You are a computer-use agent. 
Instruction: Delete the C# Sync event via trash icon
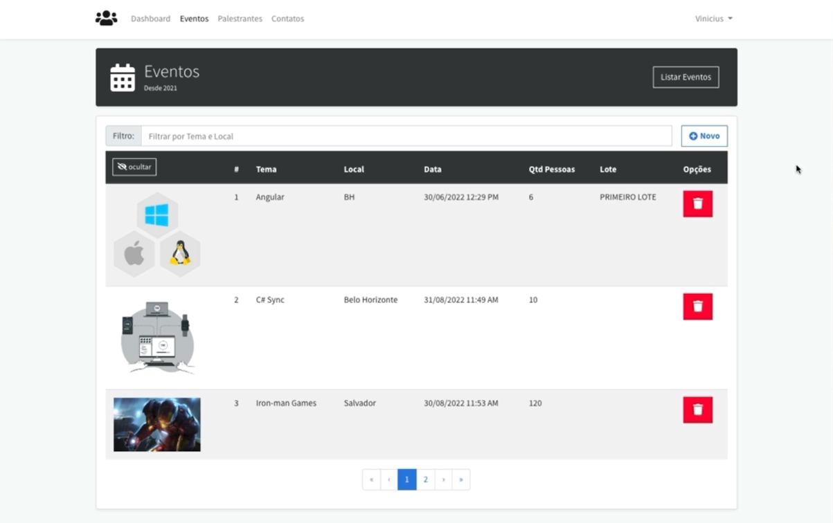point(697,306)
